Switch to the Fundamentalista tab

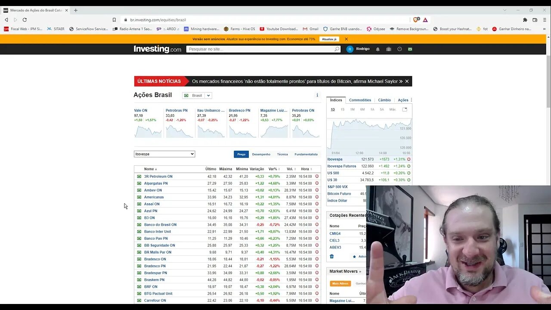(306, 154)
